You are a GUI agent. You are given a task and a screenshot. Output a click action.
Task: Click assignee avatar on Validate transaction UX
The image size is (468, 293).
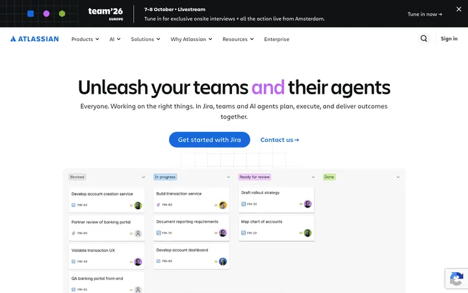[138, 262]
